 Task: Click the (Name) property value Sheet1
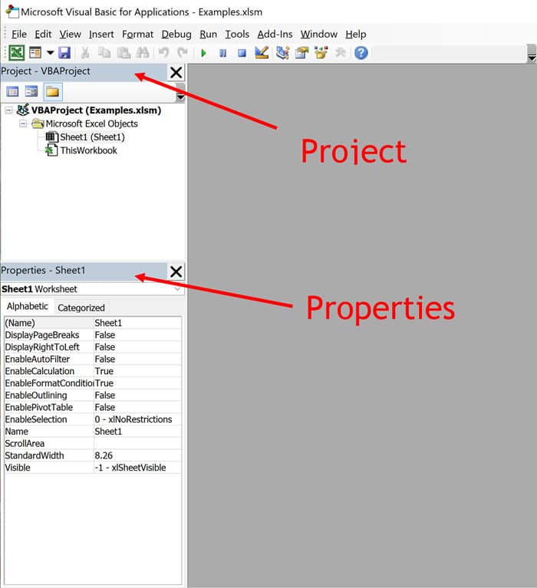point(137,323)
